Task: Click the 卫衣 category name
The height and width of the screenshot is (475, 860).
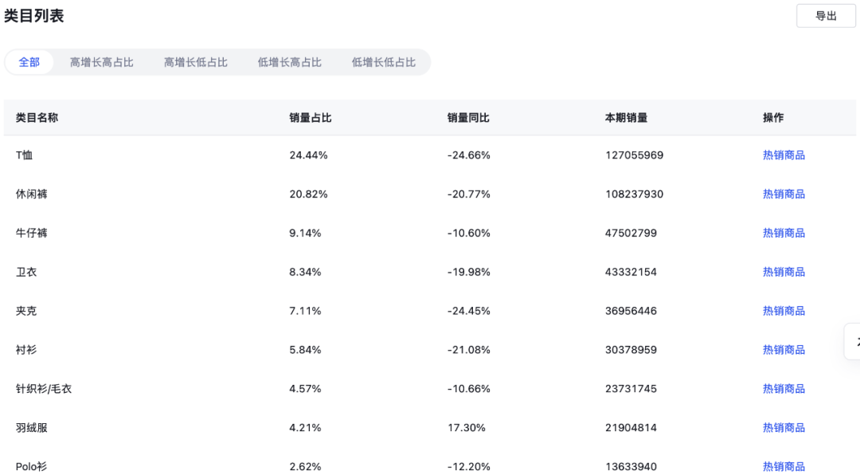Action: click(x=25, y=273)
